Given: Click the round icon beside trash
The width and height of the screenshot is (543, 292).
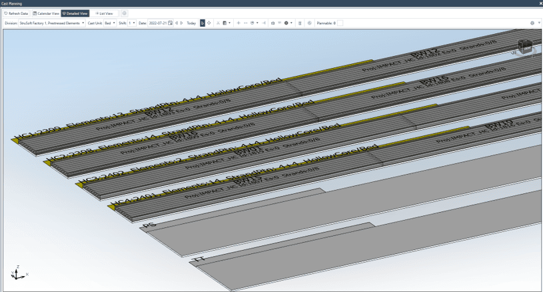Looking at the screenshot, I should [310, 23].
